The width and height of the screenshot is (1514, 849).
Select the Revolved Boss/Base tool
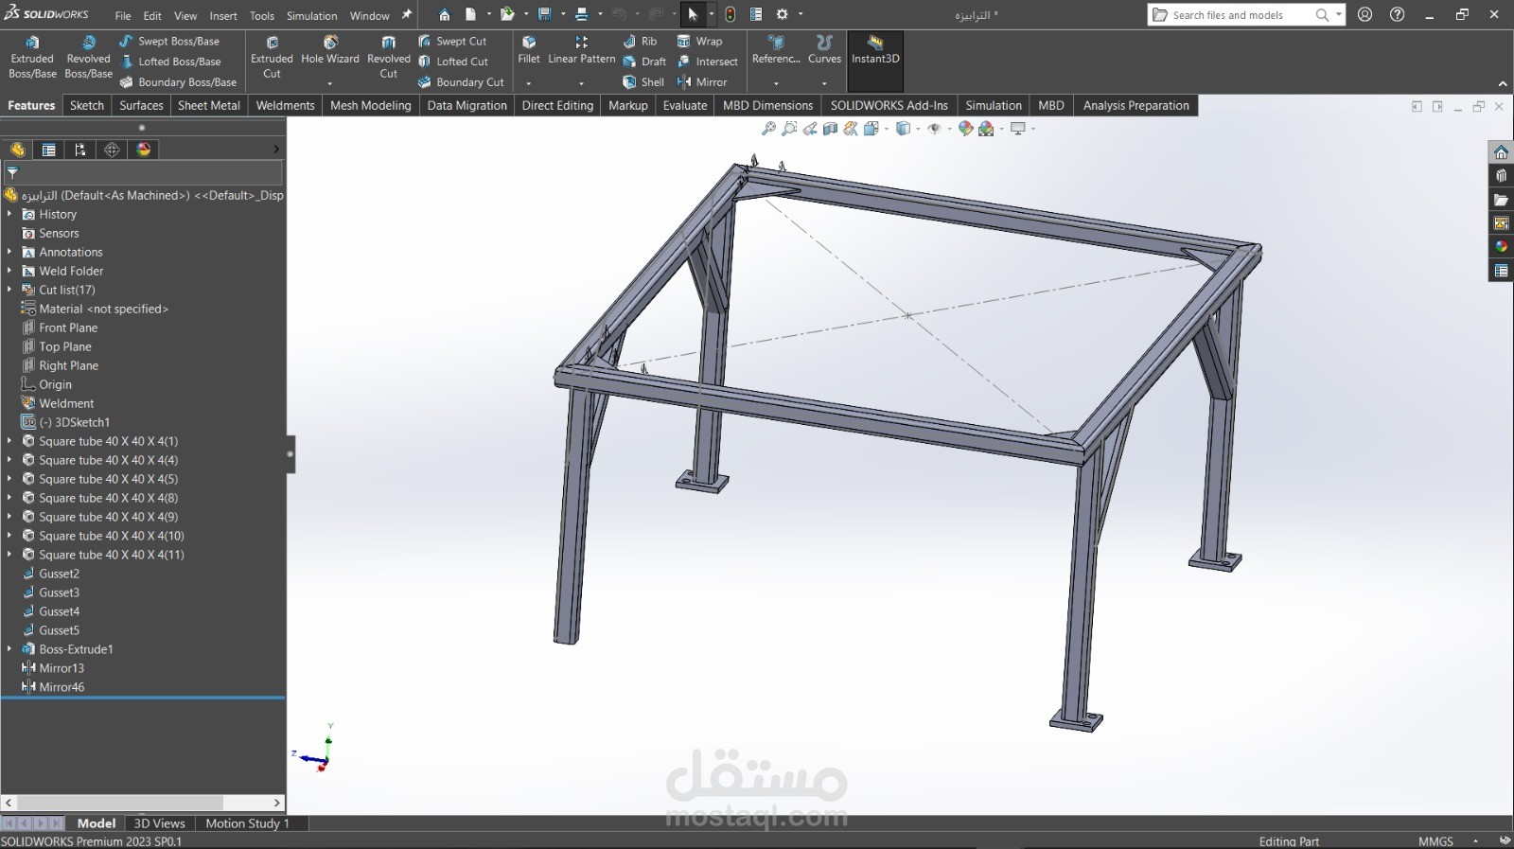[88, 57]
